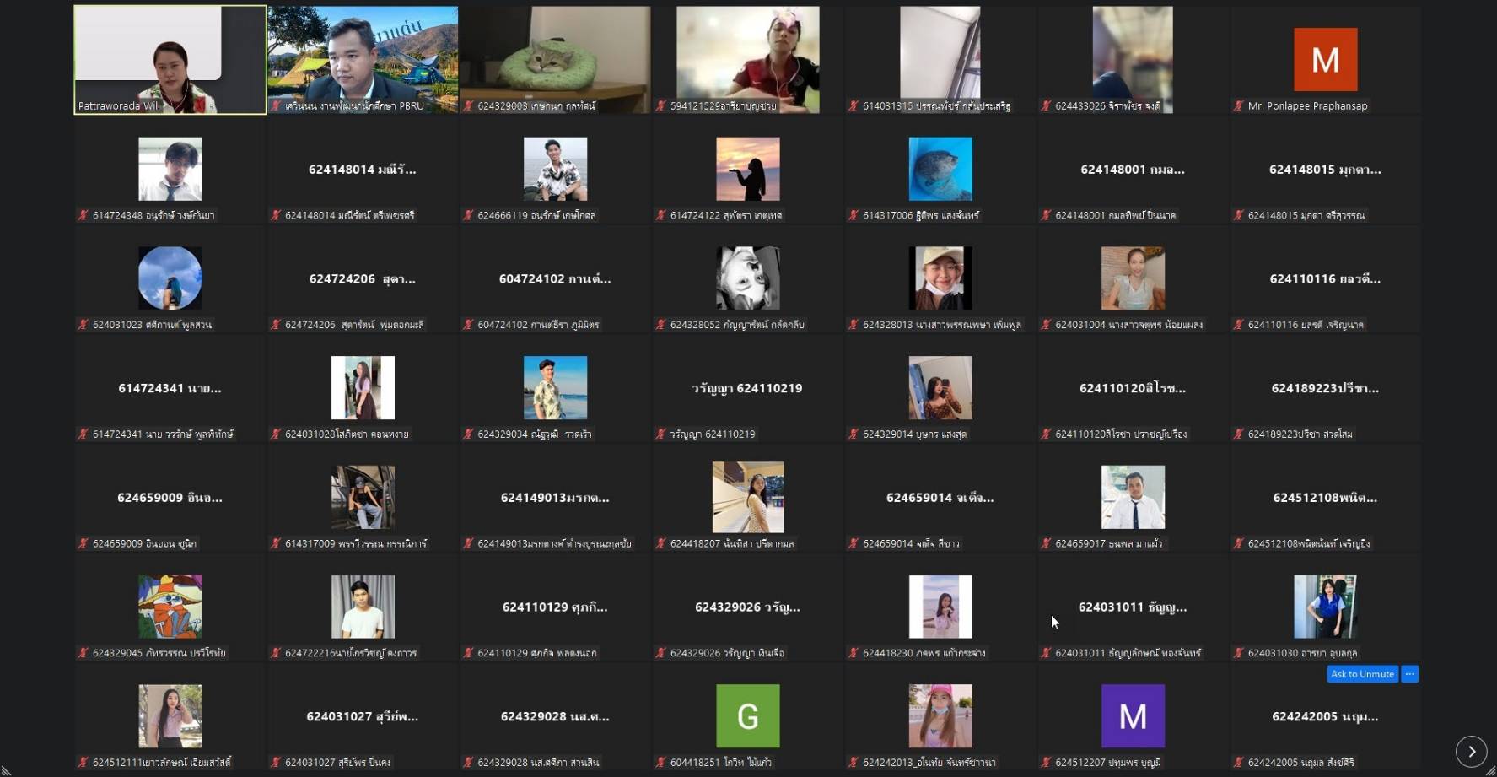Image resolution: width=1497 pixels, height=777 pixels.
Task: Click muted mic icon beside 604418251
Action: pos(660,763)
